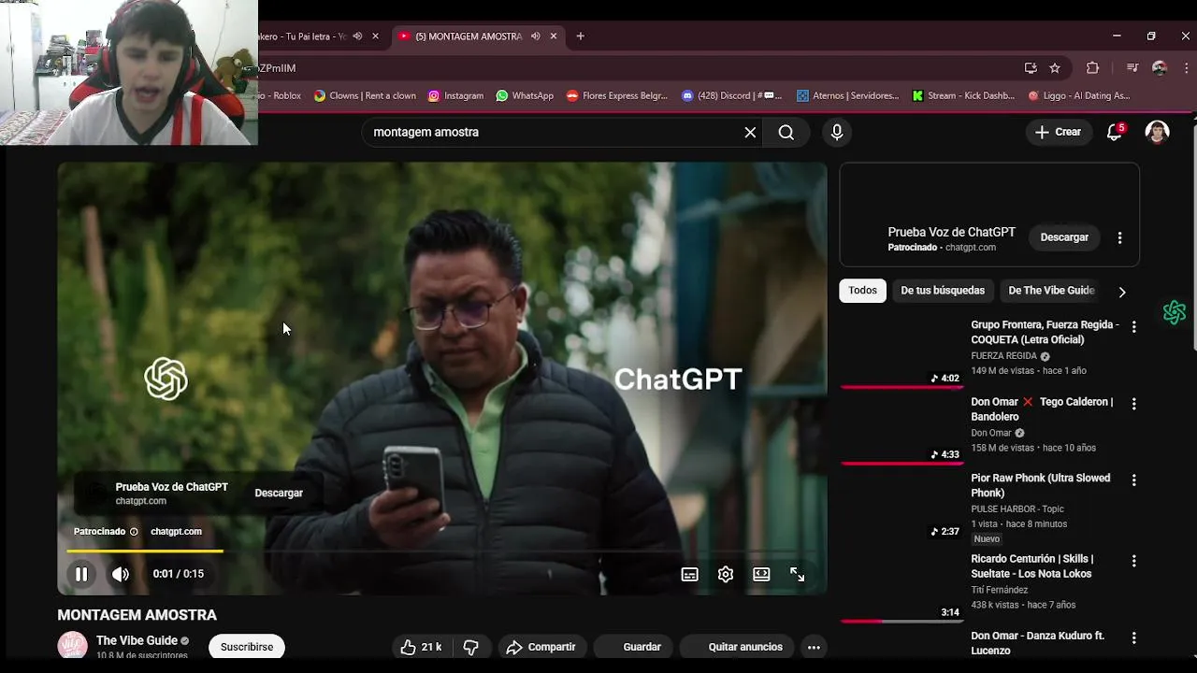
Task: Like the video (21 k thumbs up)
Action: coord(421,647)
